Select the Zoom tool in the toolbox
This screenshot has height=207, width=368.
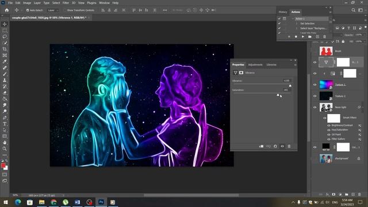click(x=5, y=149)
